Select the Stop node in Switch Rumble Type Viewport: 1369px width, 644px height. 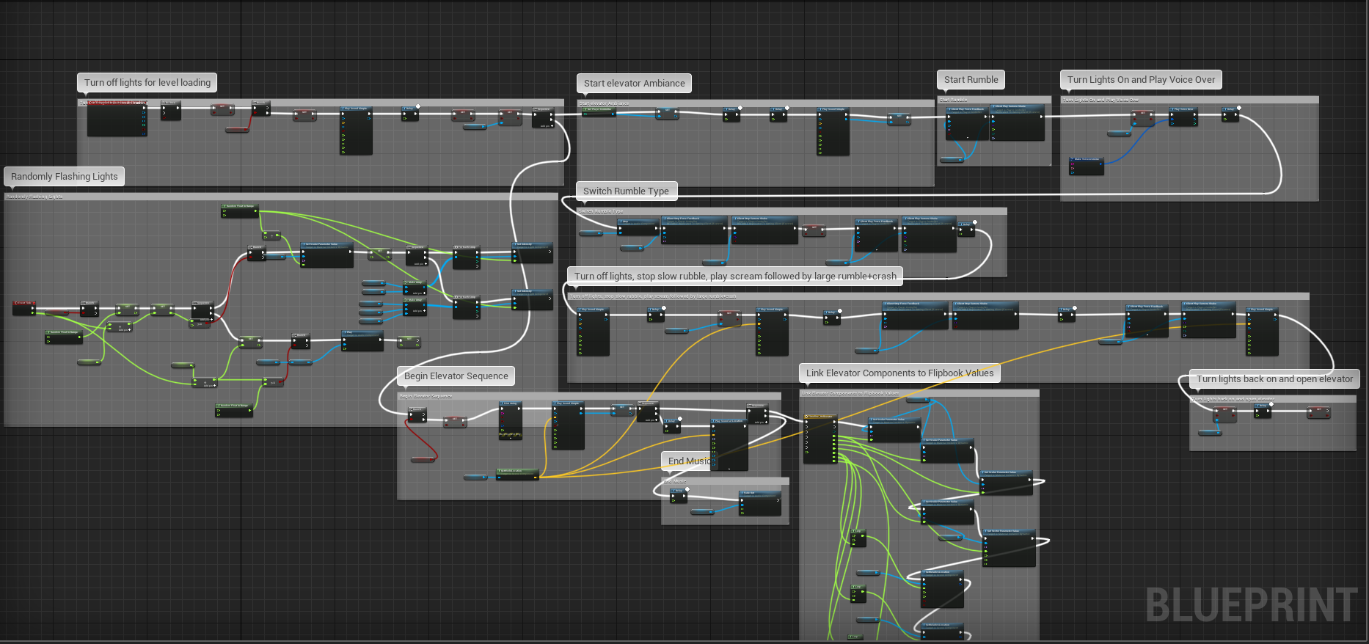pyautogui.click(x=638, y=227)
